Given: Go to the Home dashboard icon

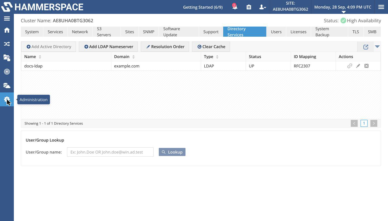Looking at the screenshot, I should coord(7,30).
